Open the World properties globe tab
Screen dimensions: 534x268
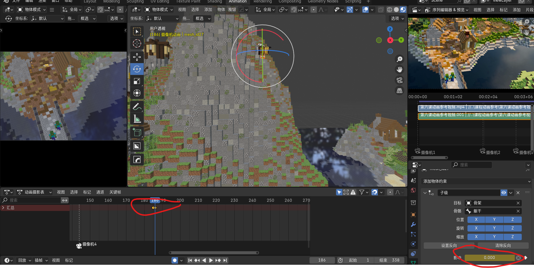(413, 190)
